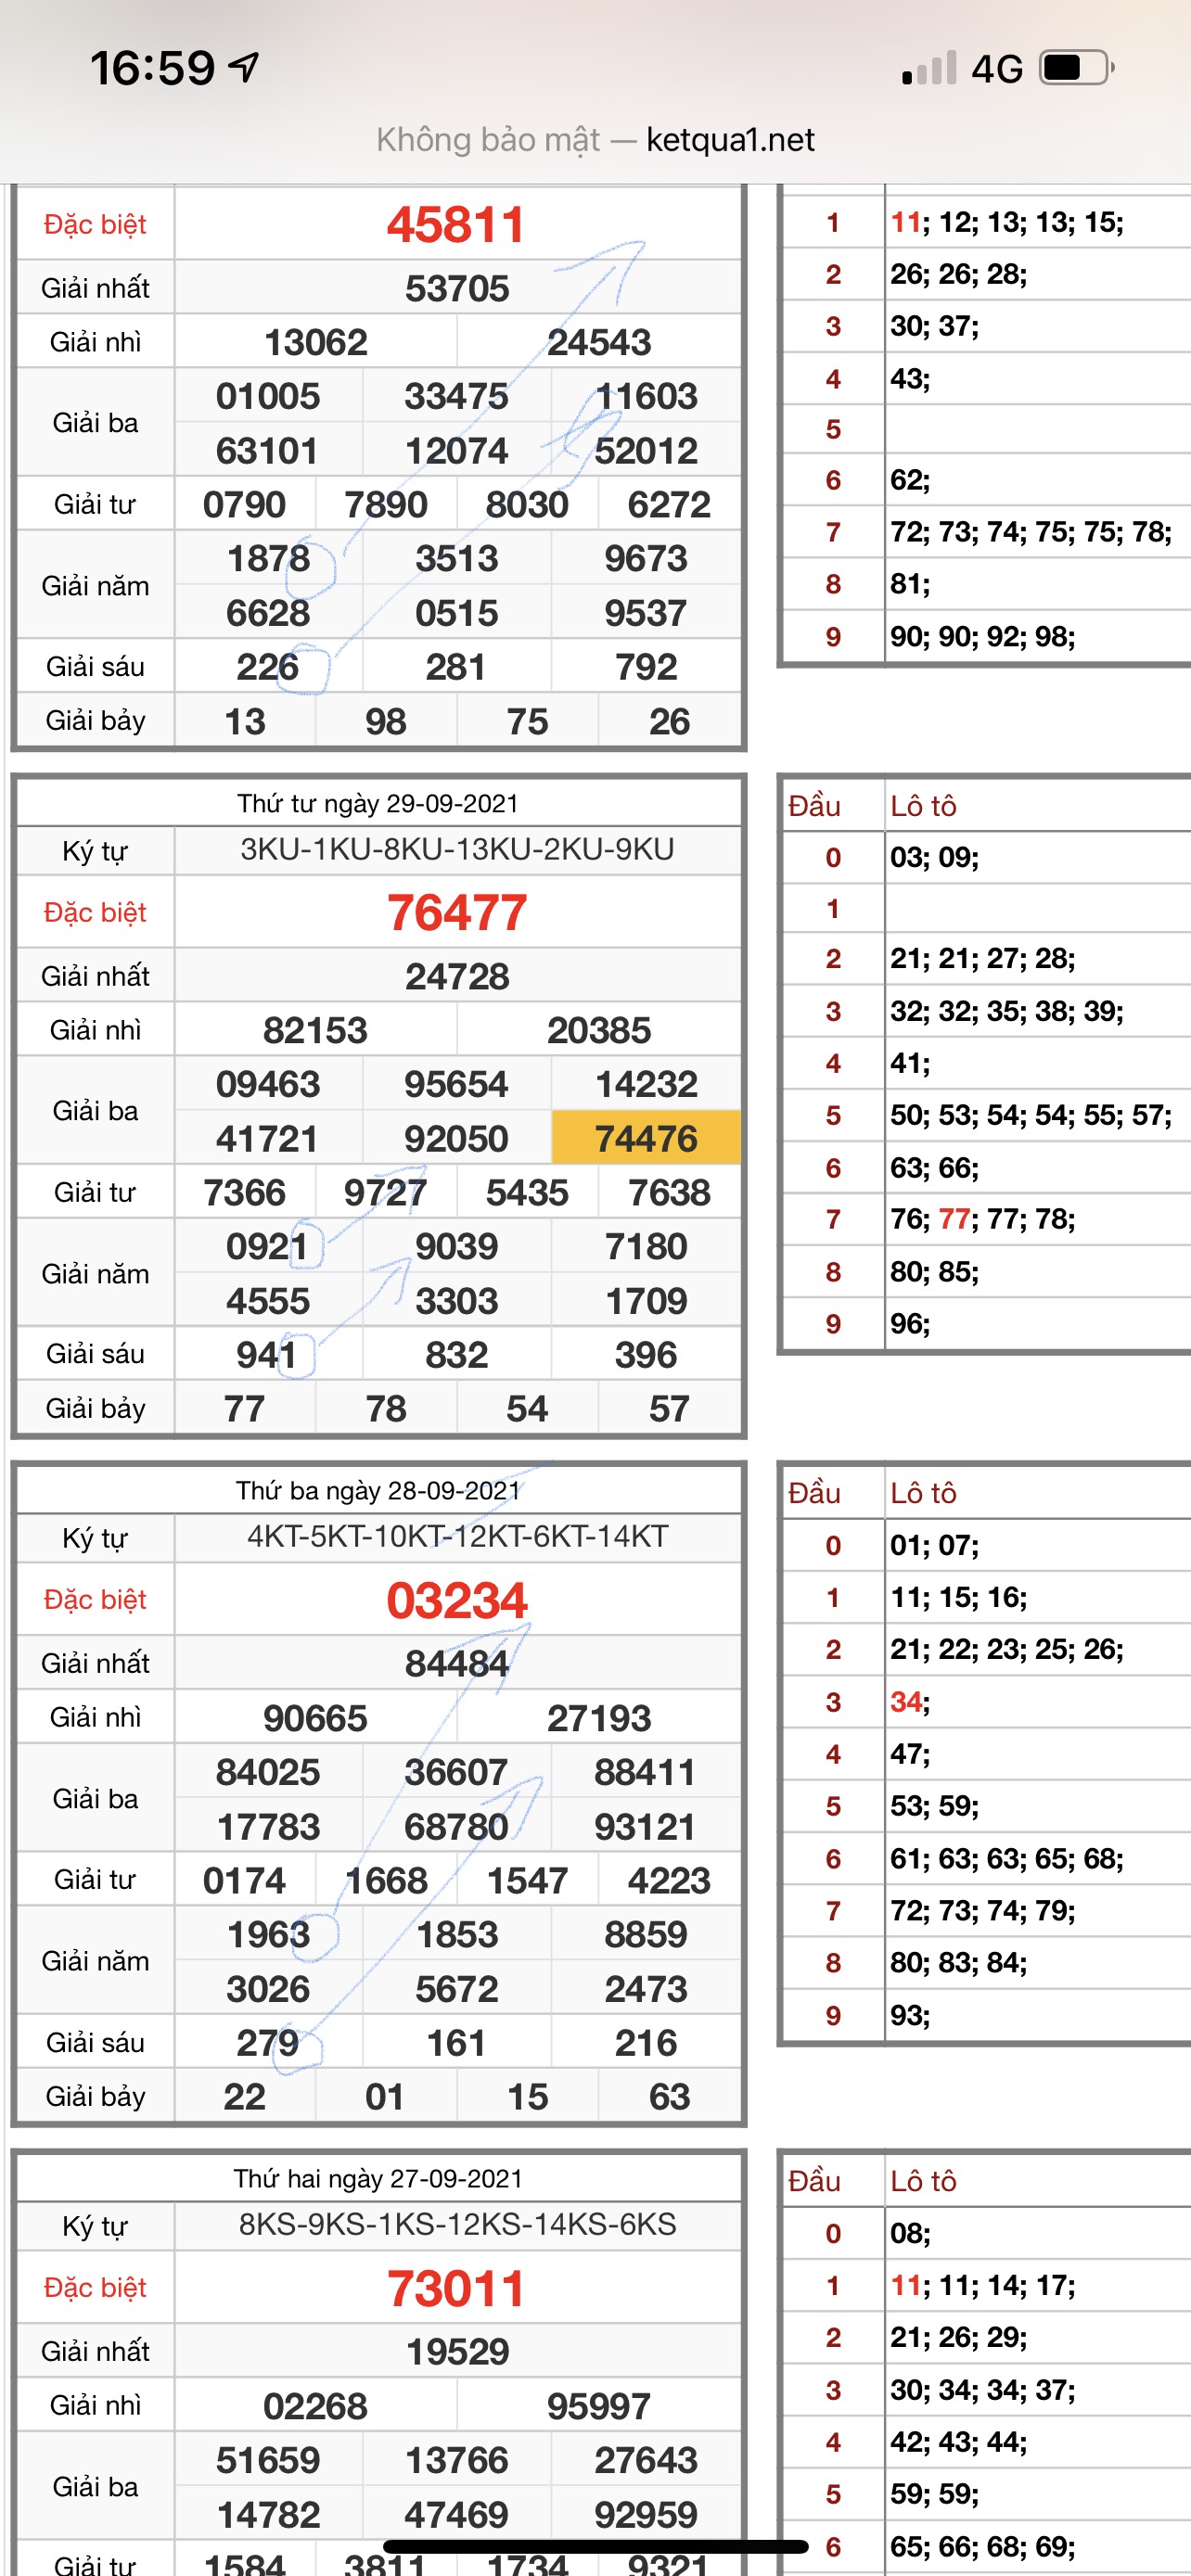Tap fifth prize number 1963
1191x2576 pixels.
tap(268, 1935)
